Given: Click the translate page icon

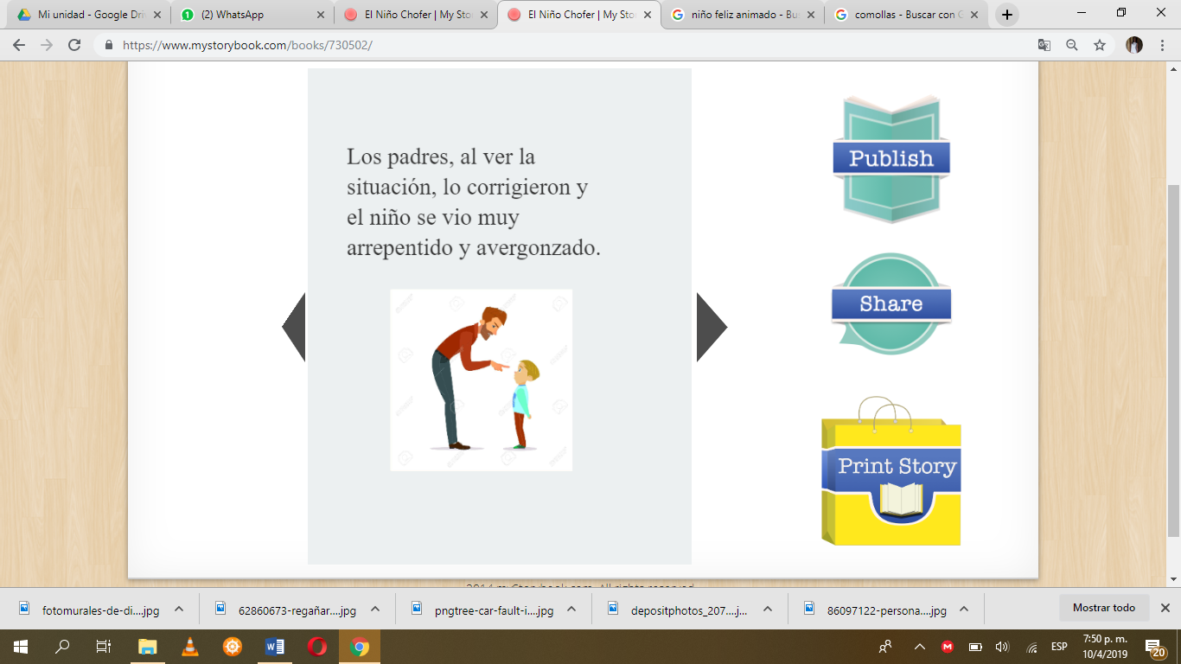Looking at the screenshot, I should (1044, 45).
